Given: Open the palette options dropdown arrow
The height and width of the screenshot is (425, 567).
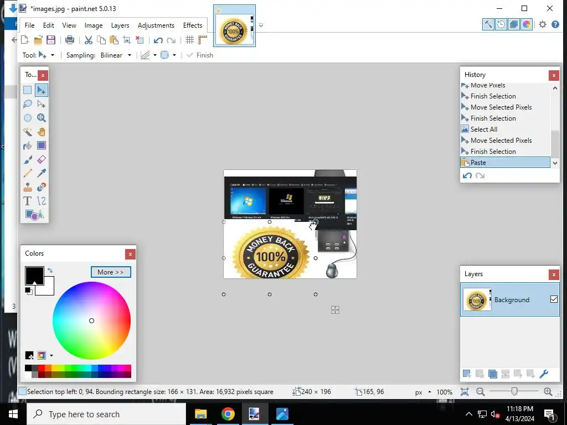Looking at the screenshot, I should [51, 356].
